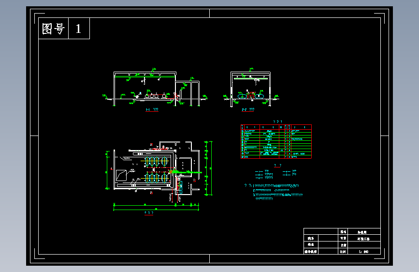419x272 pixels.
Task: Click the vertical green dimension line right of plan
Action: (209, 168)
